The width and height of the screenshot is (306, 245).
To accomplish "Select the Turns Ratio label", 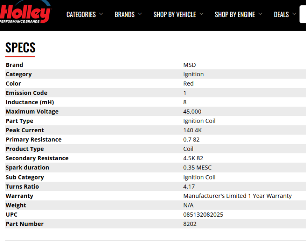I will 22,187.
